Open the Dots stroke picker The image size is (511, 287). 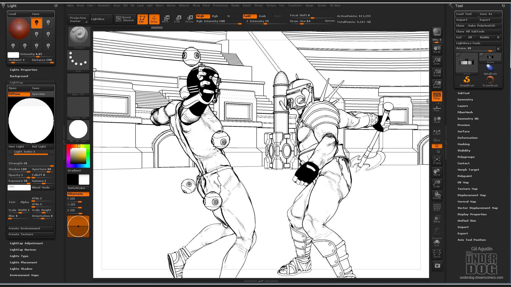(x=78, y=61)
